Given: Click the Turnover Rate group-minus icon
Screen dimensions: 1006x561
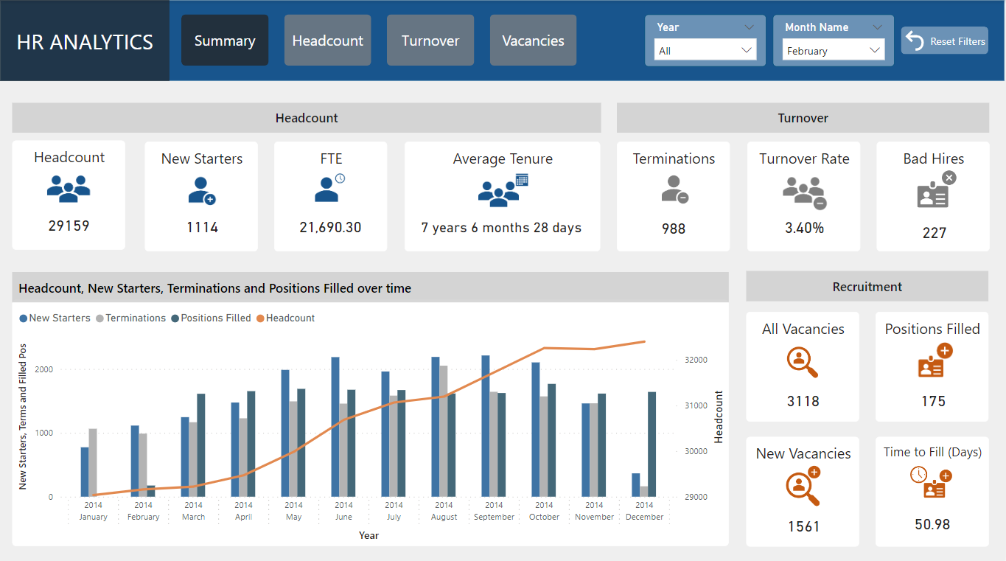Looking at the screenshot, I should 804,192.
